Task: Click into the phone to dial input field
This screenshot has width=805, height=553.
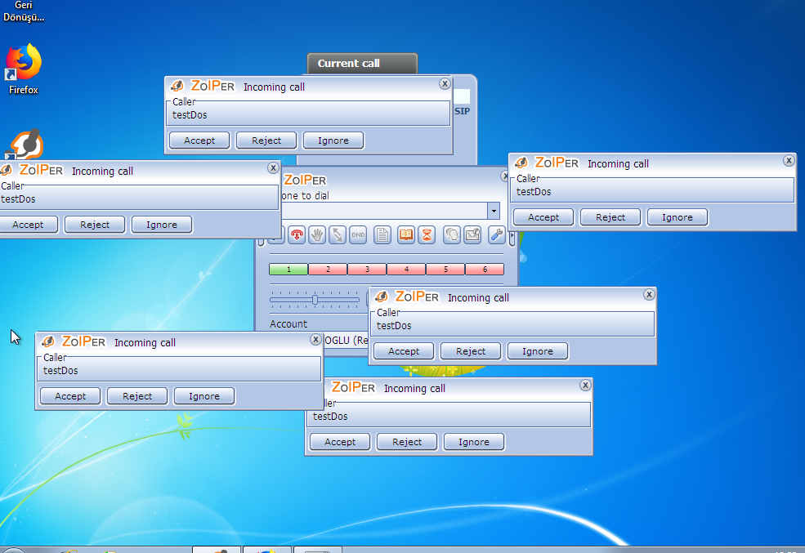Action: (384, 210)
